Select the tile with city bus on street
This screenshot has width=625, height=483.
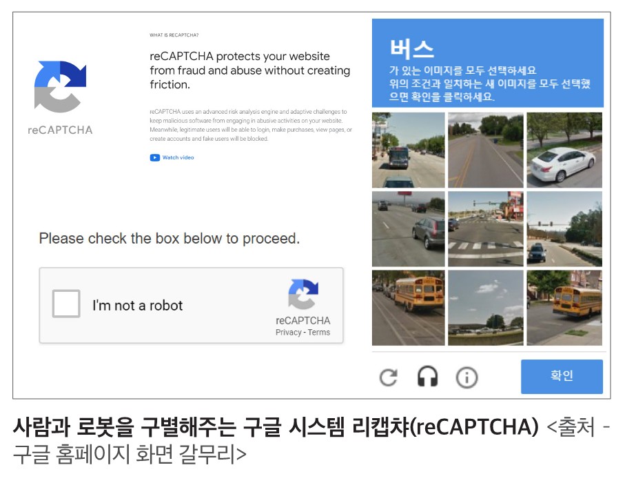pyautogui.click(x=408, y=150)
